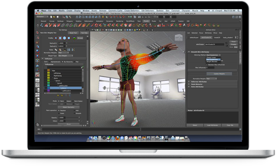The width and height of the screenshot is (277, 166).
Task: Click the joint tool icon on Muscle shelf
Action: click(42, 25)
